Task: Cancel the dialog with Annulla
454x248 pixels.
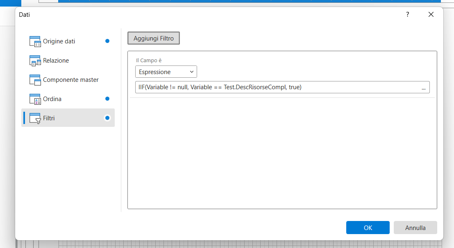Action: [415, 228]
